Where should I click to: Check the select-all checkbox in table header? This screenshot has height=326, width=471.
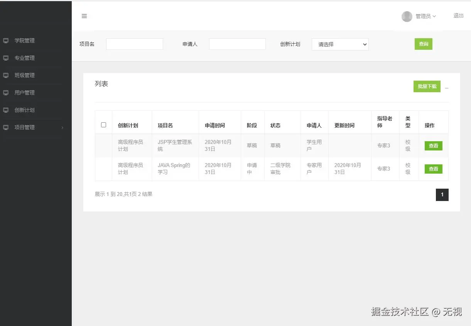click(x=103, y=125)
